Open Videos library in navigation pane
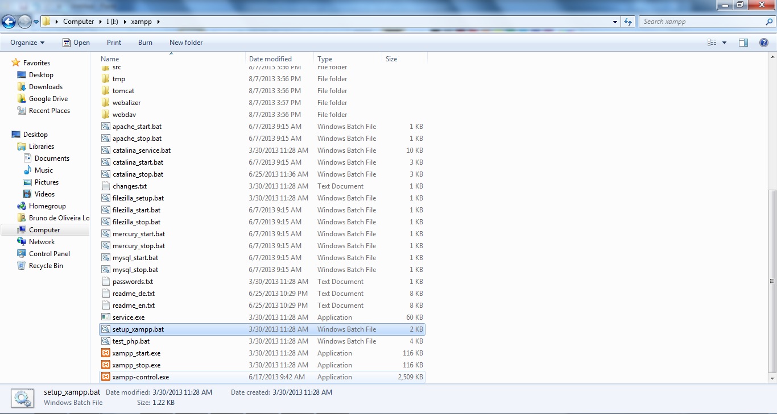Viewport: 777px width, 414px height. click(x=44, y=194)
